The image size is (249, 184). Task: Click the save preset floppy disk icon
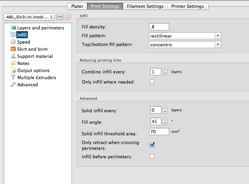(x=60, y=17)
